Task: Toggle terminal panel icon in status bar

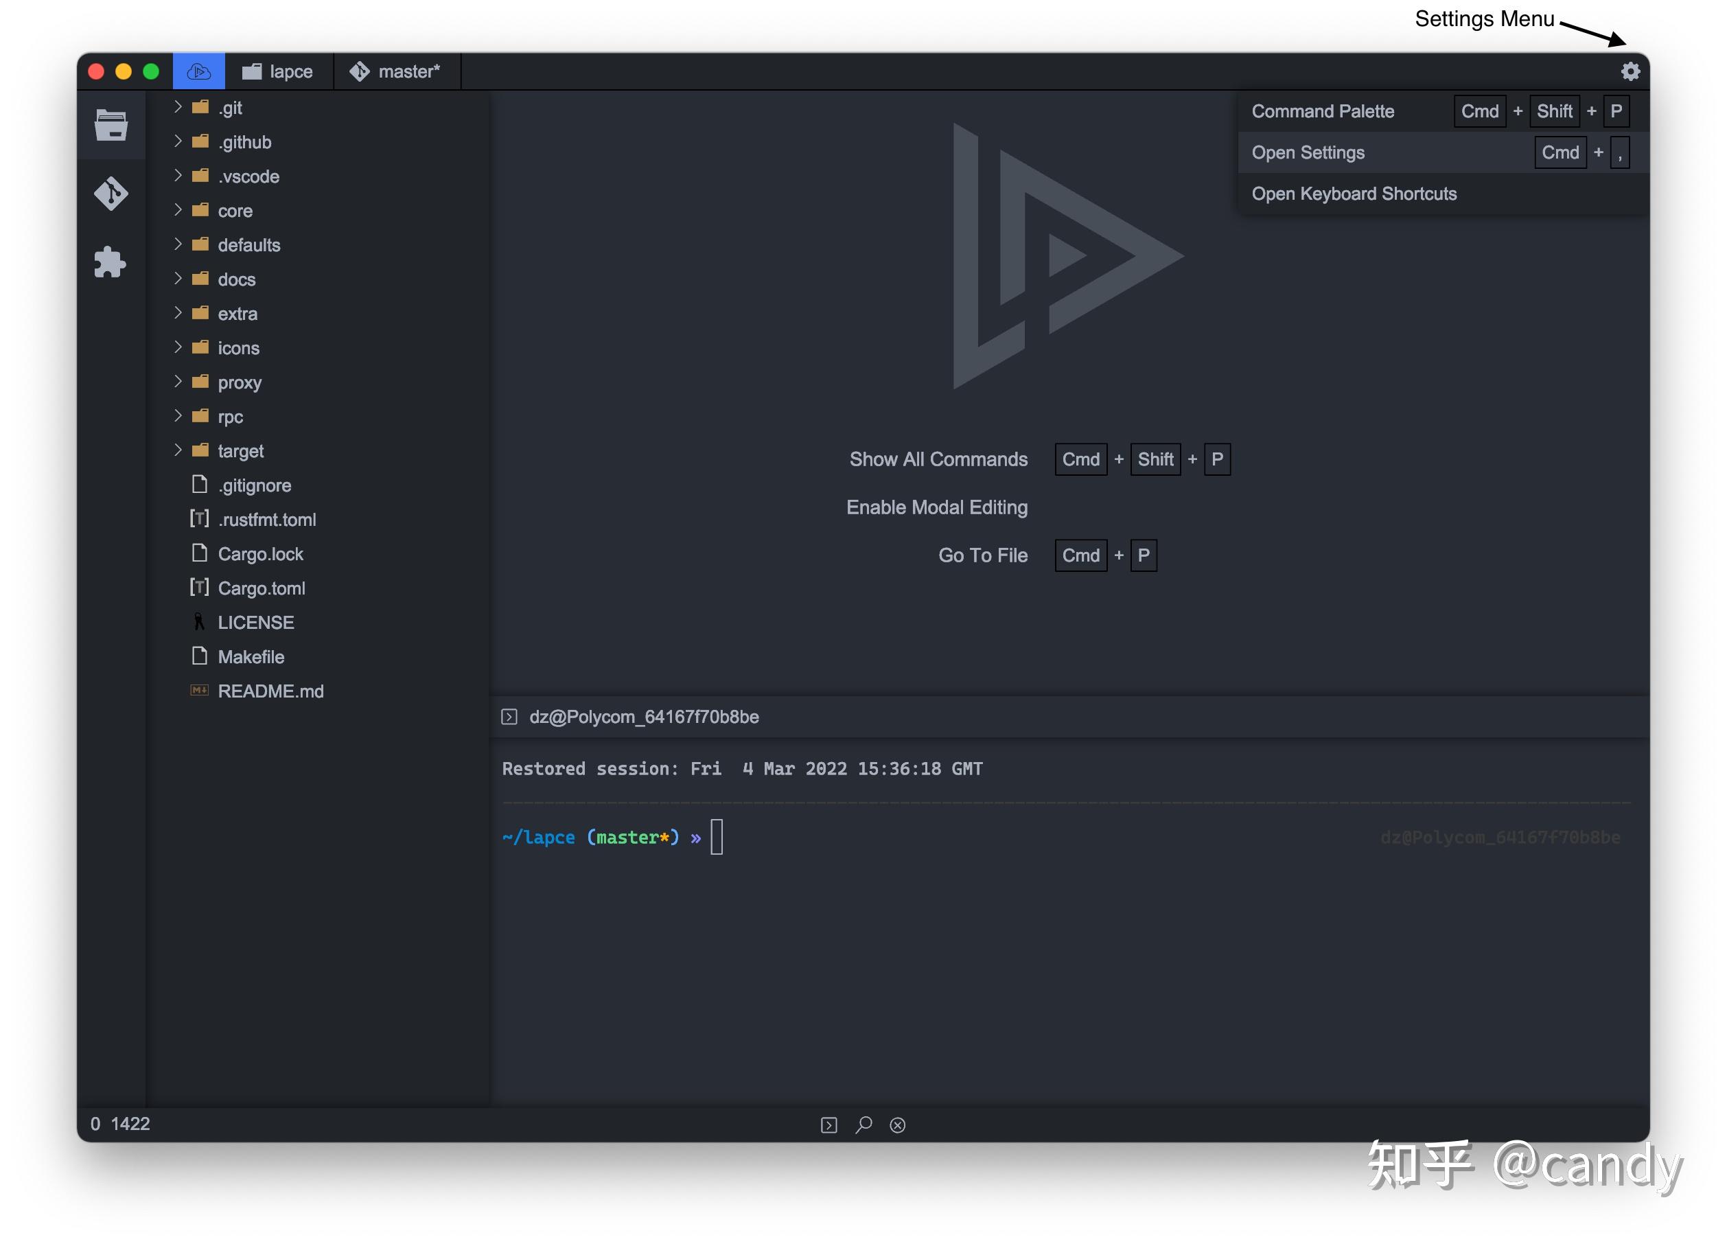Action: click(828, 1125)
